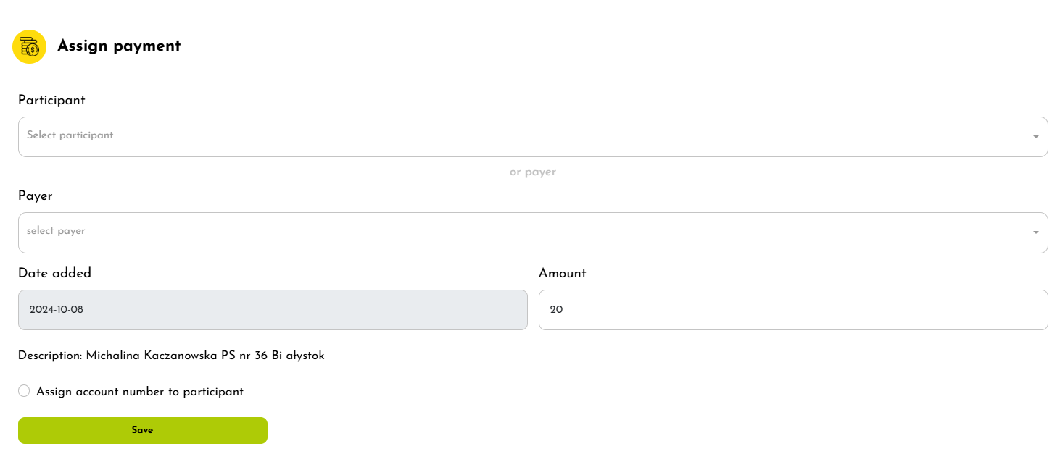Click the 'Description:' label prefix

pos(50,356)
